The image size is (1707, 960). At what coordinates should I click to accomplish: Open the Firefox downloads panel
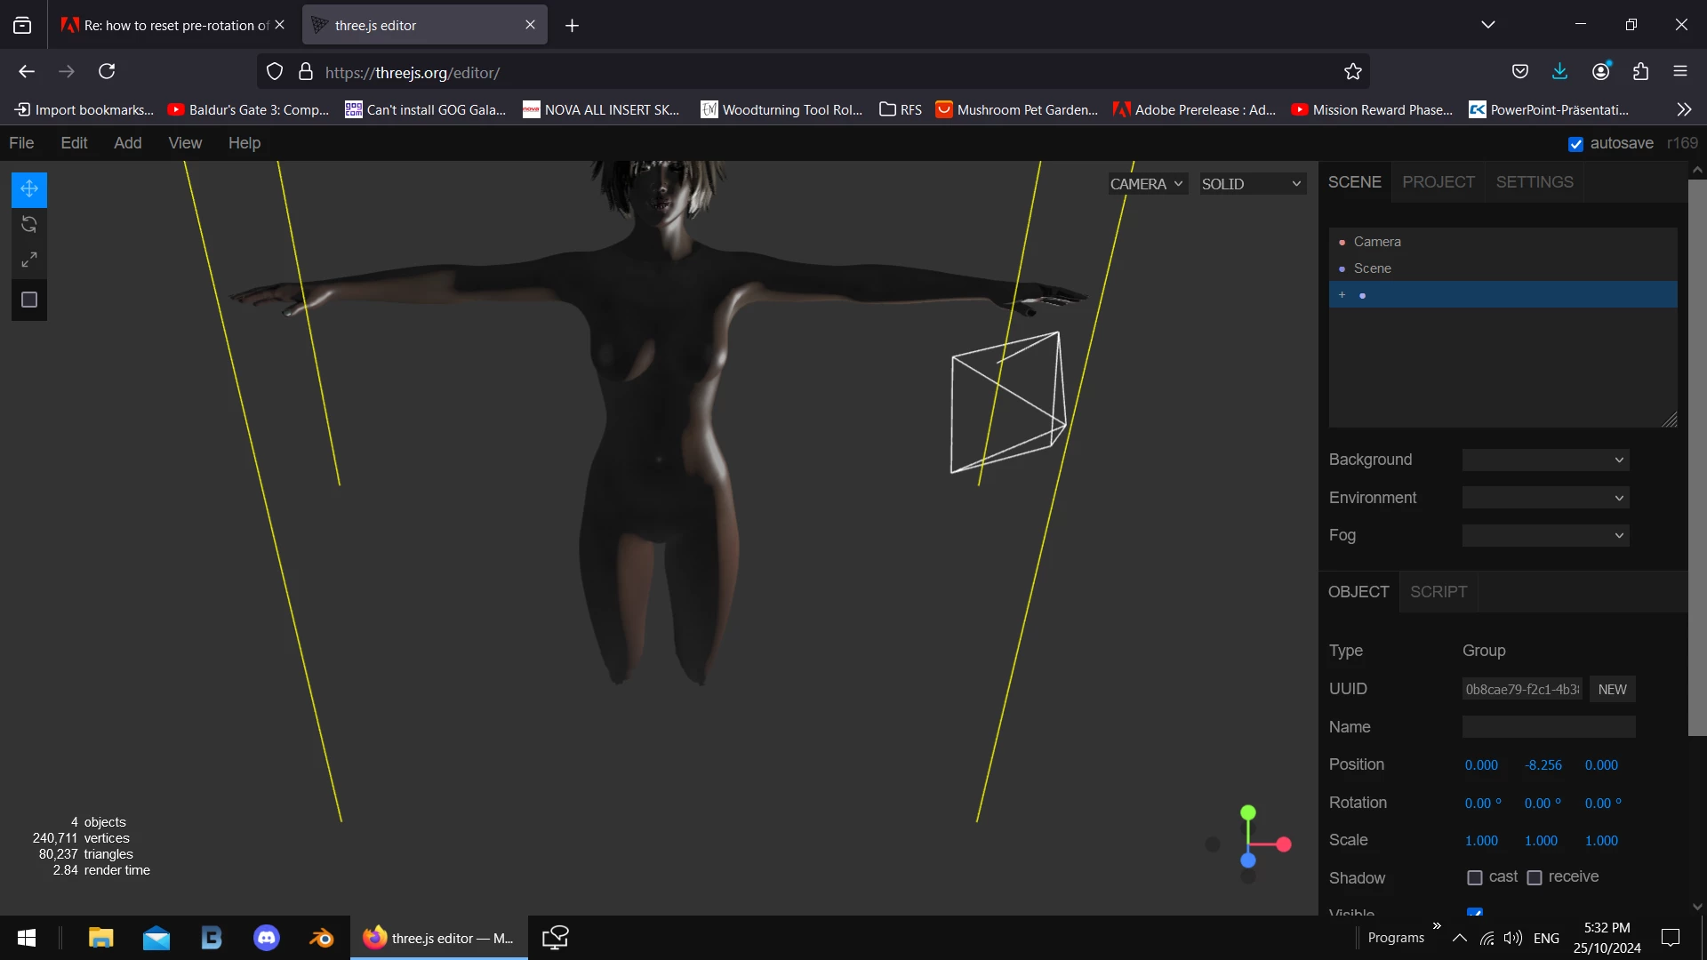coord(1559,72)
